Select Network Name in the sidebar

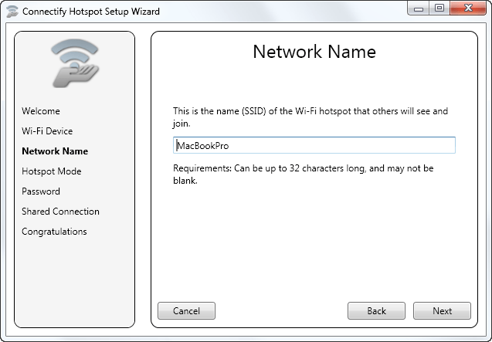tap(55, 151)
